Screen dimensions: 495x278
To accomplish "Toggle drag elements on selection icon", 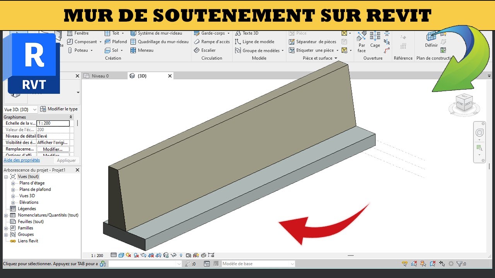I will click(x=442, y=264).
